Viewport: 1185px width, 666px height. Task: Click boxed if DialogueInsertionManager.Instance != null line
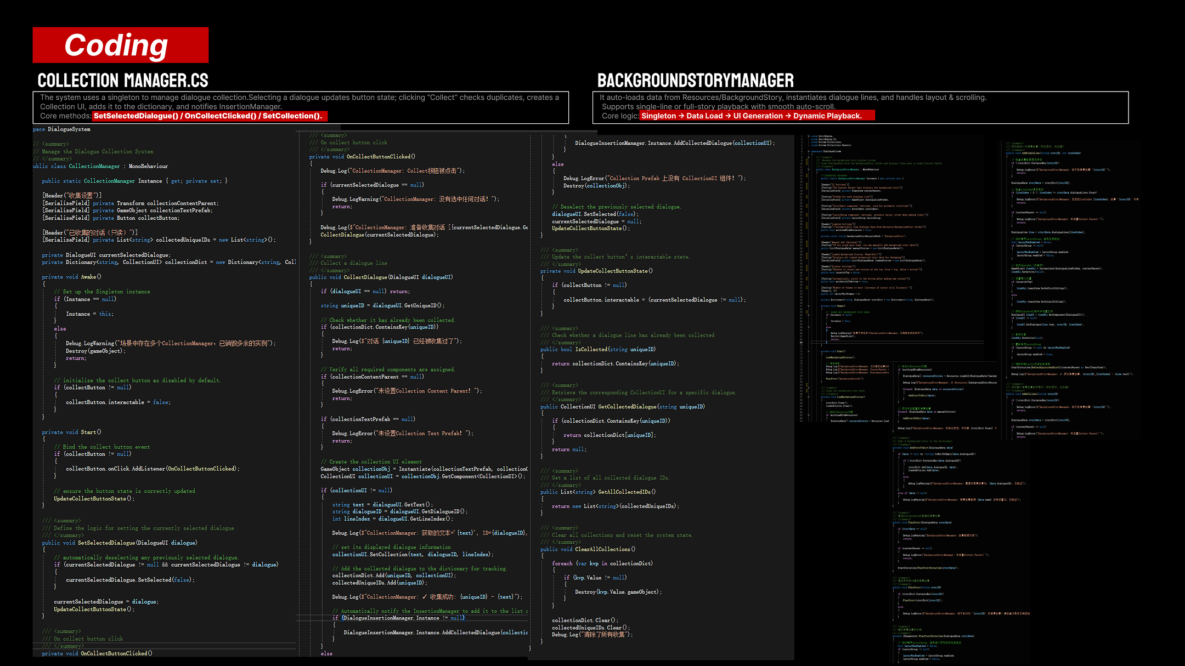pos(399,618)
